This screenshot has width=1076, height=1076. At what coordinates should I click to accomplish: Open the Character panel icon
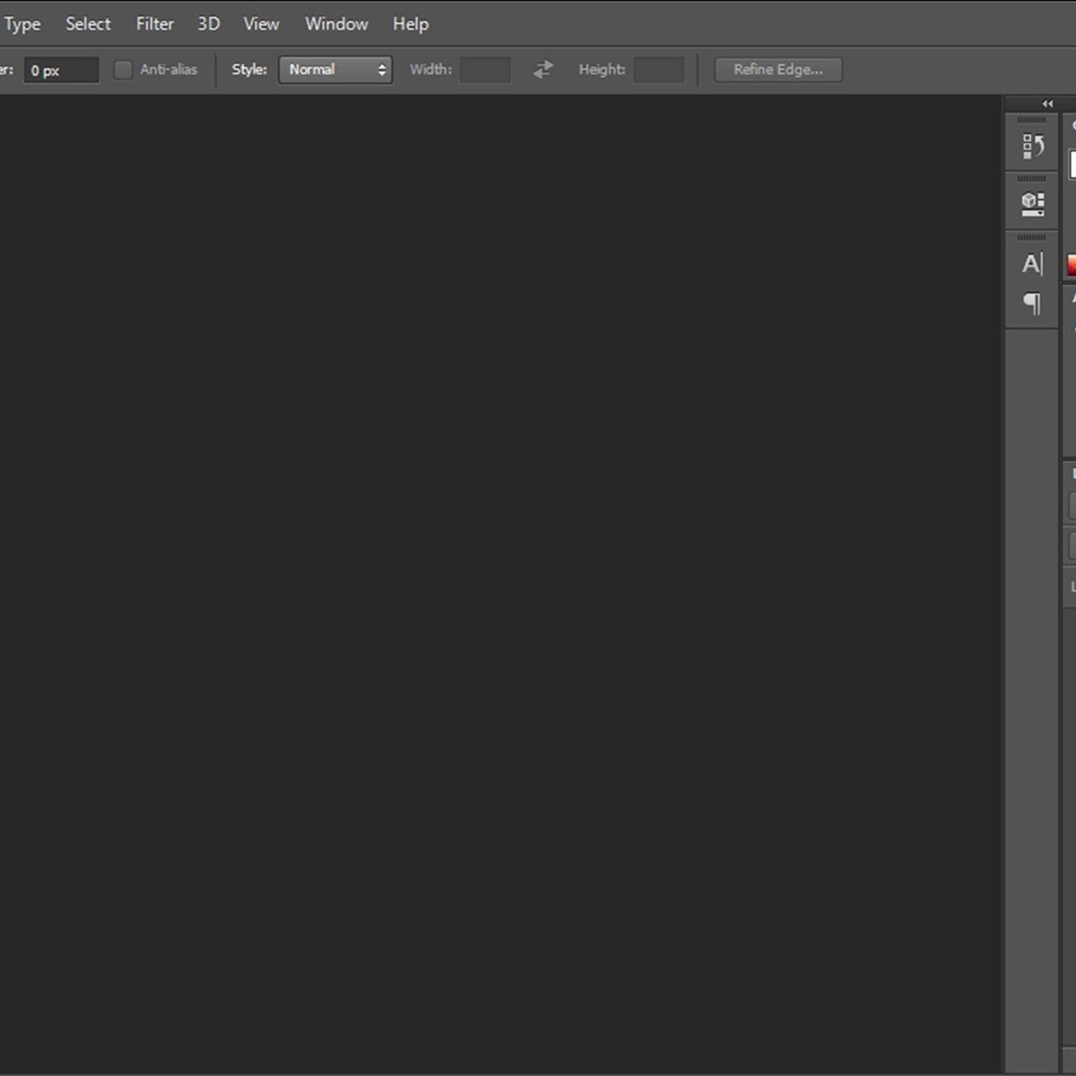tap(1032, 264)
